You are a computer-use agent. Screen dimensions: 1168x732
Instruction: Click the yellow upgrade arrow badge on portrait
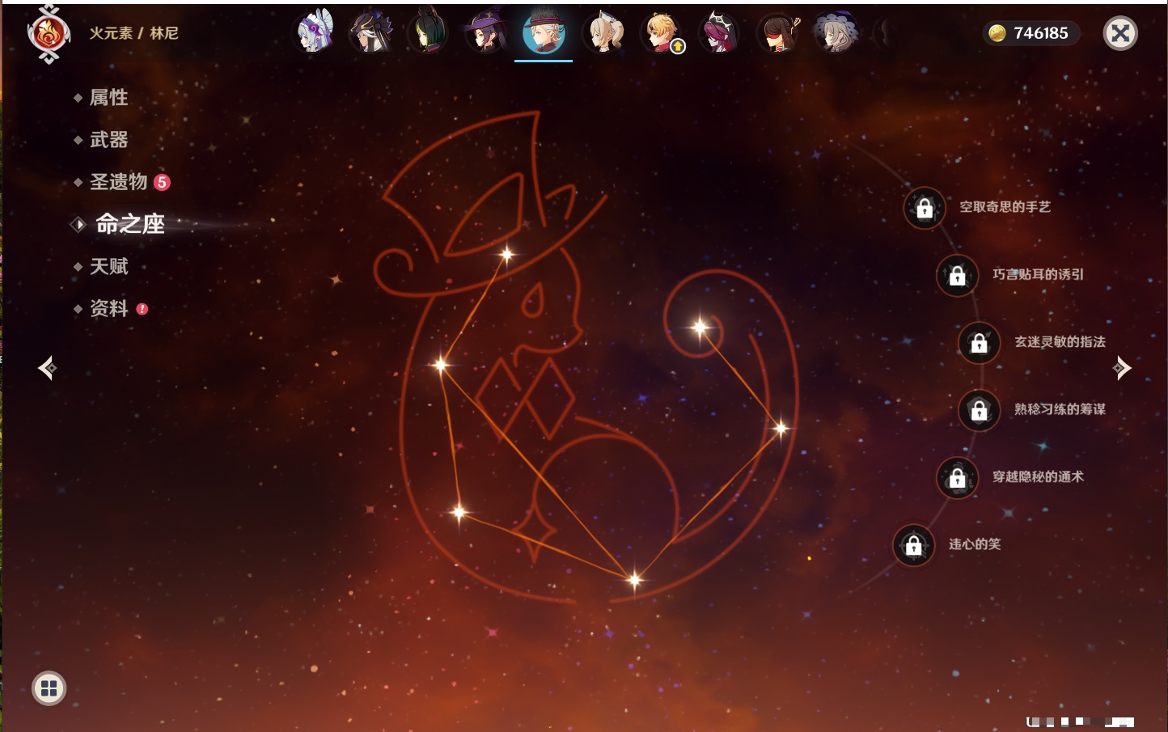(678, 46)
